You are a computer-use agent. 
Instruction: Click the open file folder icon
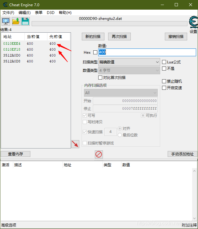click(16, 21)
